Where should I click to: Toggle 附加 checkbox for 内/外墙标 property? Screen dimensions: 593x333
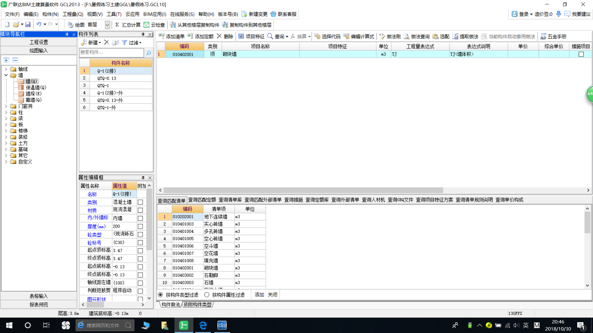[140, 218]
